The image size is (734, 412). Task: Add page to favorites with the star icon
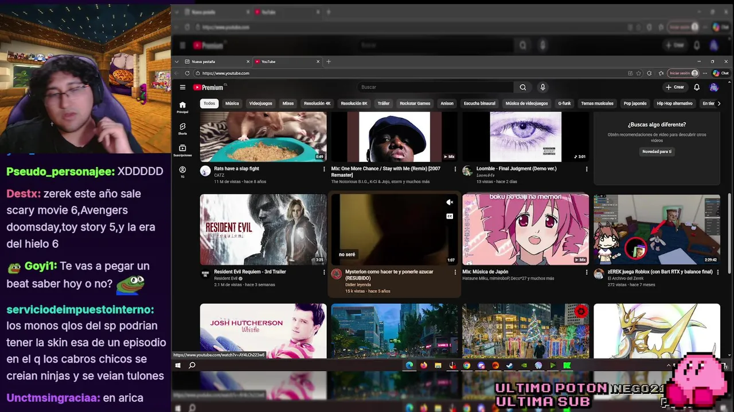pyautogui.click(x=639, y=73)
